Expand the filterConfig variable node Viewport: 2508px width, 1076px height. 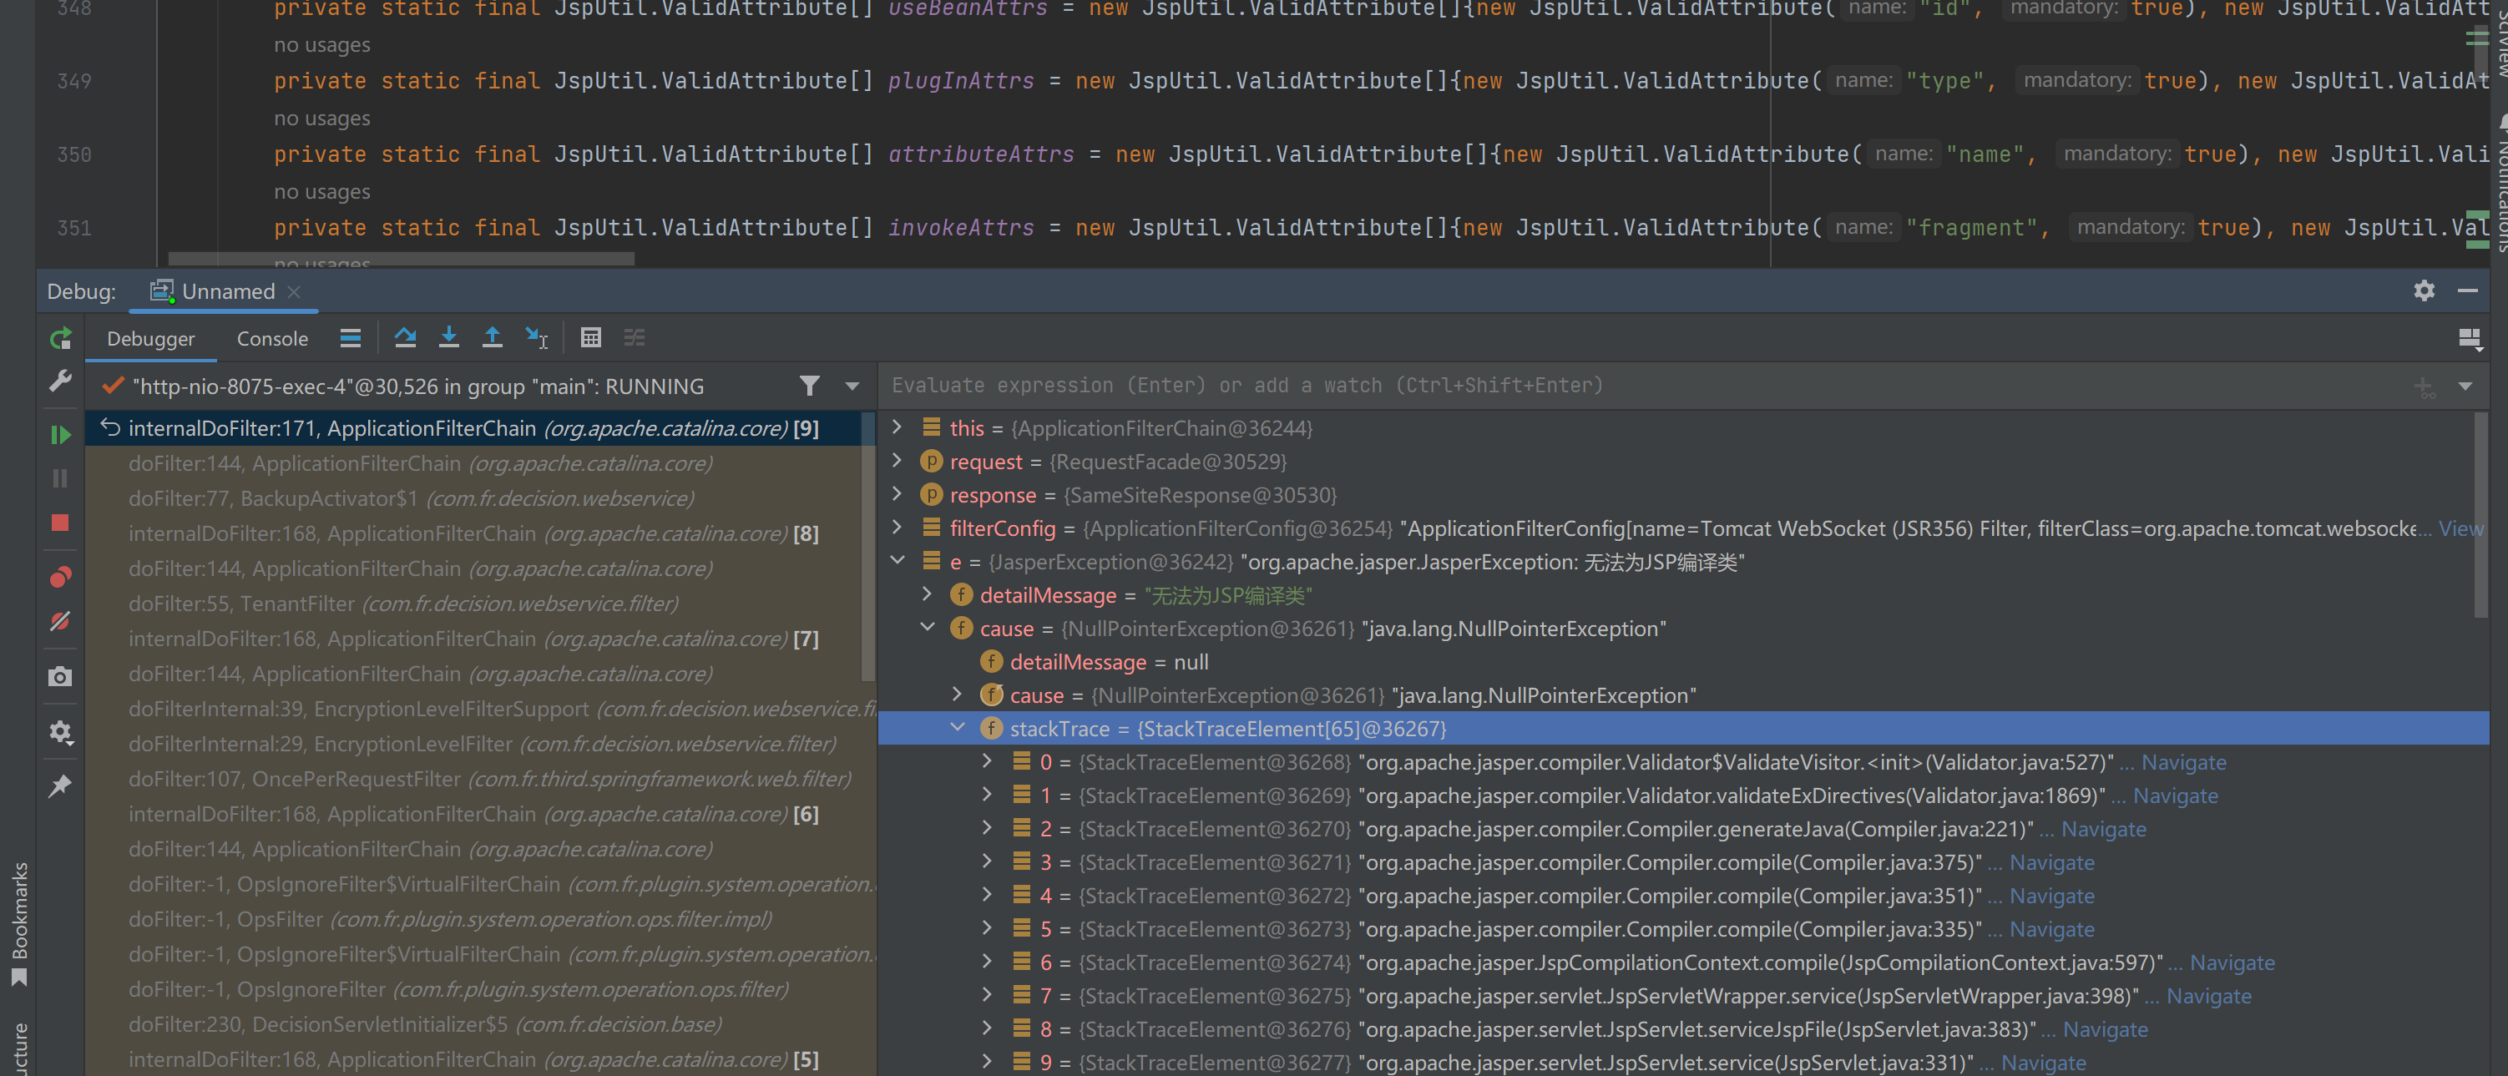898,527
